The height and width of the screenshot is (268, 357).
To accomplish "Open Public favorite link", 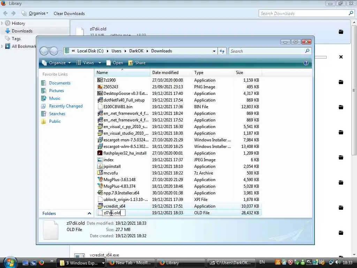I will click(x=55, y=121).
